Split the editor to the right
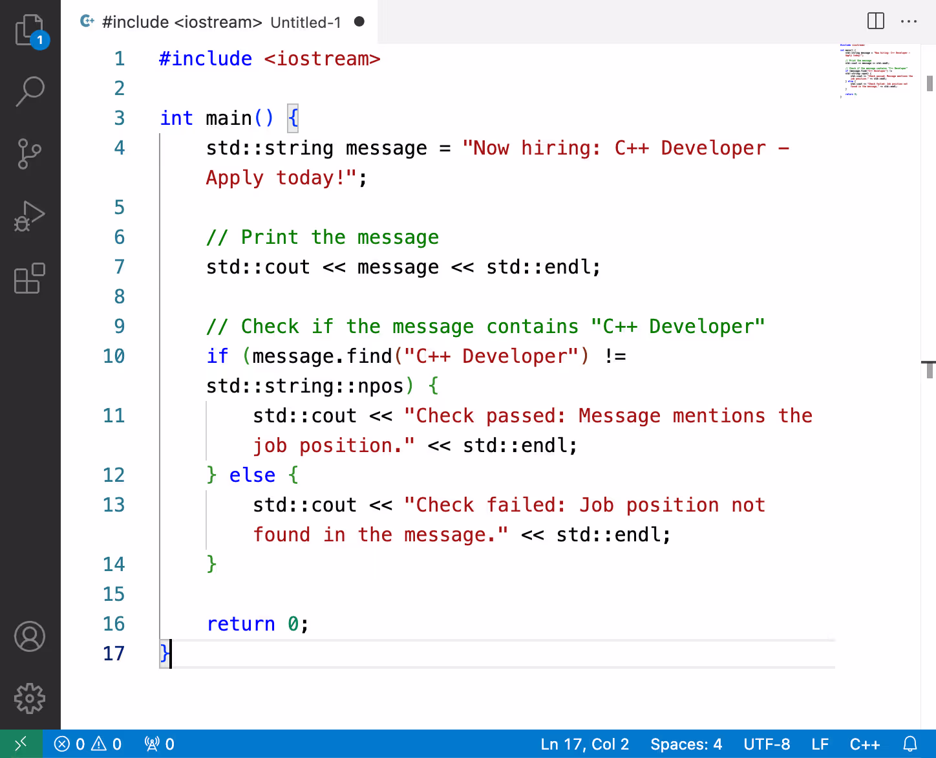Viewport: 936px width, 758px height. point(876,21)
